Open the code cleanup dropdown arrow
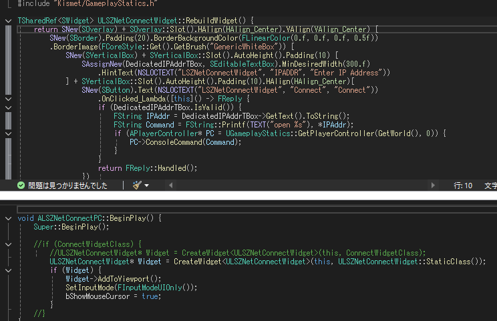Image resolution: width=497 pixels, height=321 pixels. point(147,186)
